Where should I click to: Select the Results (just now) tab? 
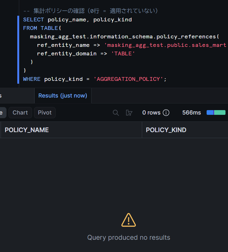63,96
